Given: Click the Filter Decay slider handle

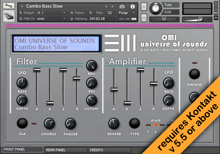Looking at the screenshot, I should click(x=50, y=103).
